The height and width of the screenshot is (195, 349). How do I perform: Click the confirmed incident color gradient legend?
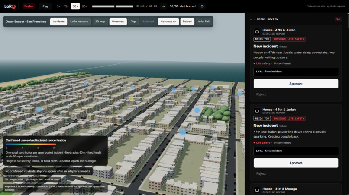tap(31, 145)
